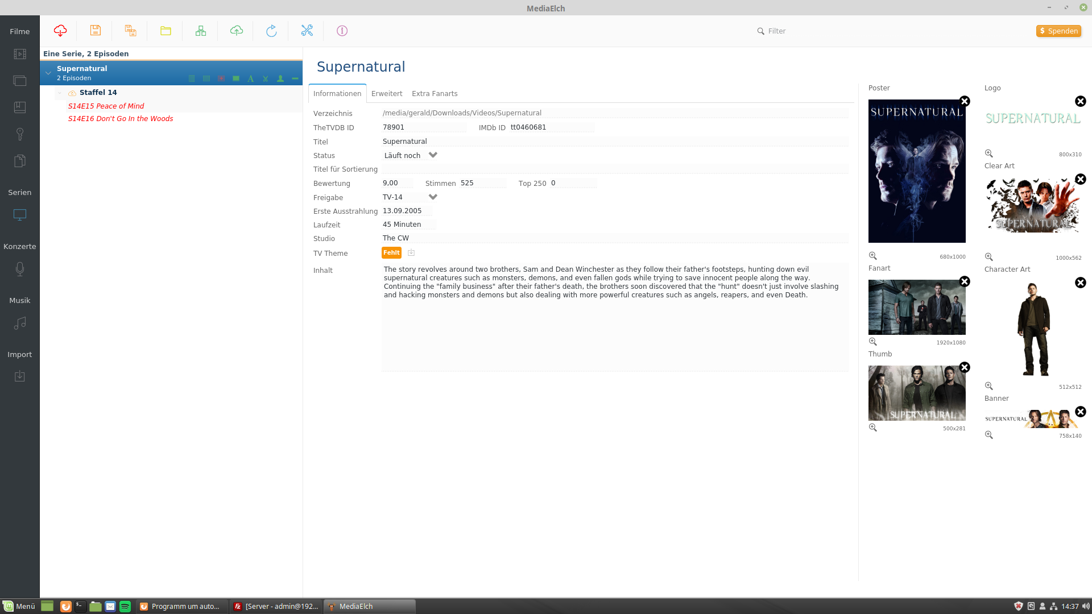The image size is (1092, 614).
Task: Click the Studio field The CW
Action: click(x=615, y=238)
